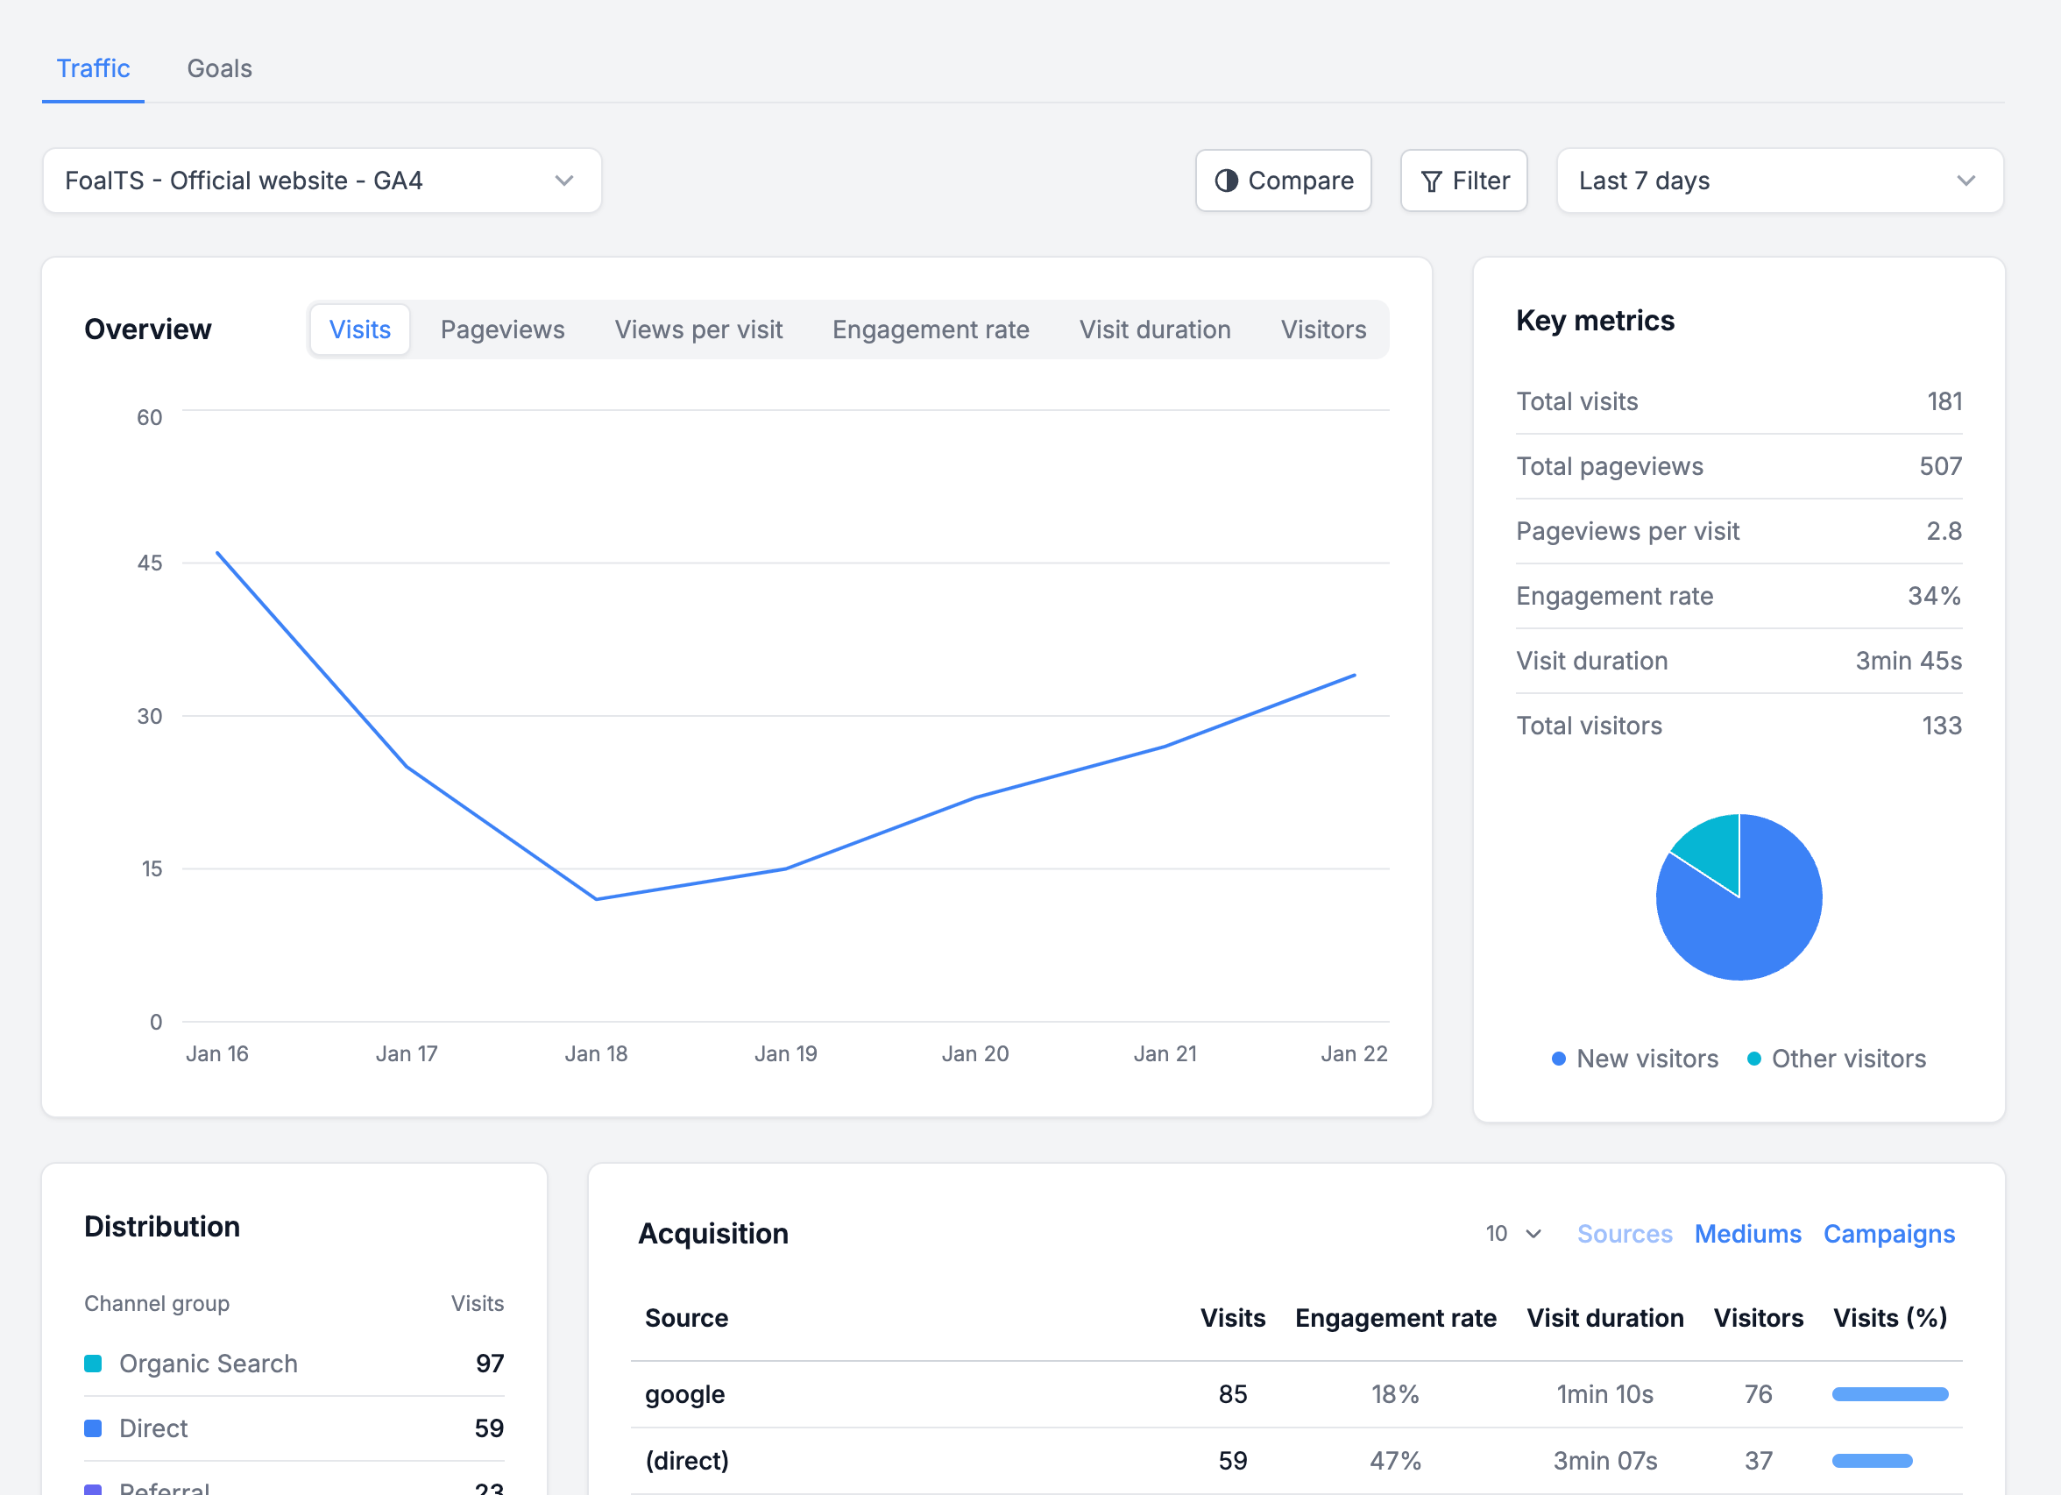
Task: Click the Filter icon button
Action: point(1464,181)
